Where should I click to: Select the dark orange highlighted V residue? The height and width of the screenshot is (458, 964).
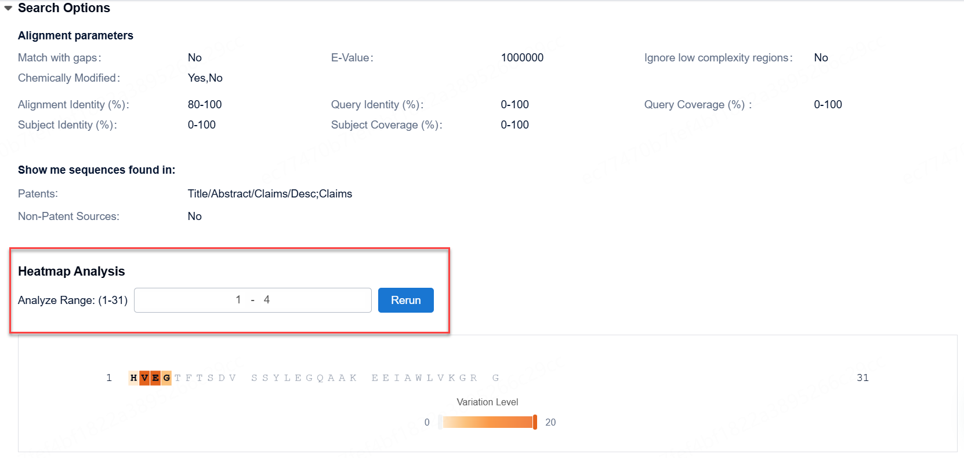pos(144,378)
